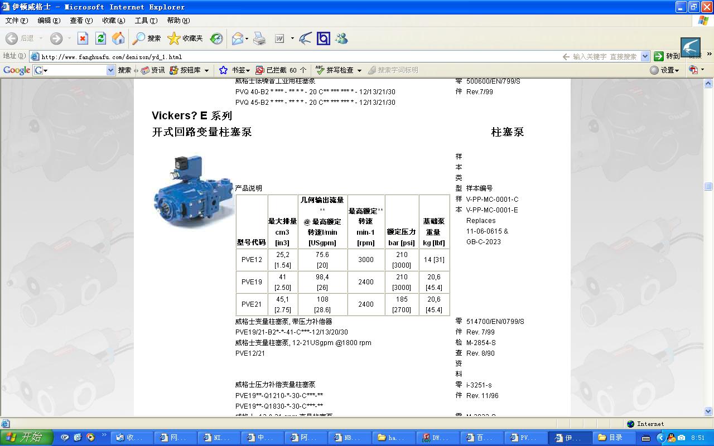
Task: Click the 开始 Start button
Action: point(26,438)
